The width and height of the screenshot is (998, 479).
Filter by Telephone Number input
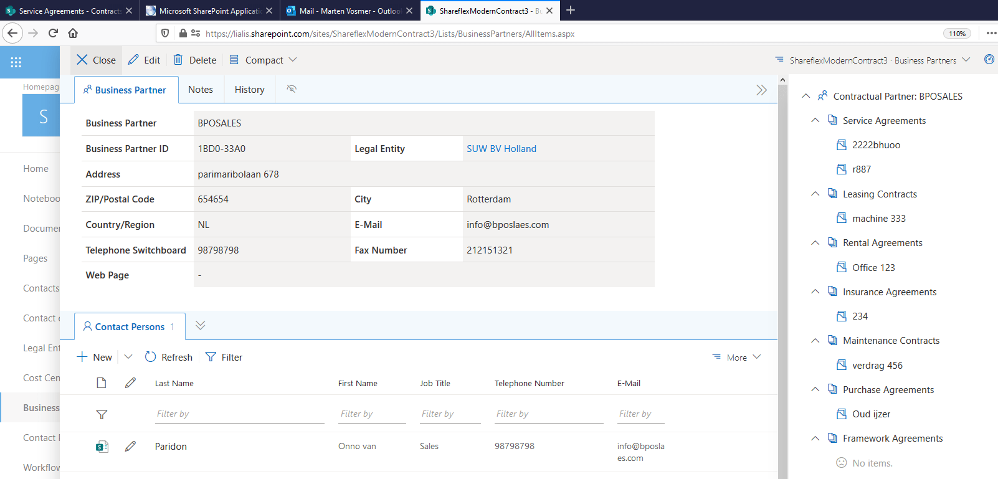[x=549, y=414]
